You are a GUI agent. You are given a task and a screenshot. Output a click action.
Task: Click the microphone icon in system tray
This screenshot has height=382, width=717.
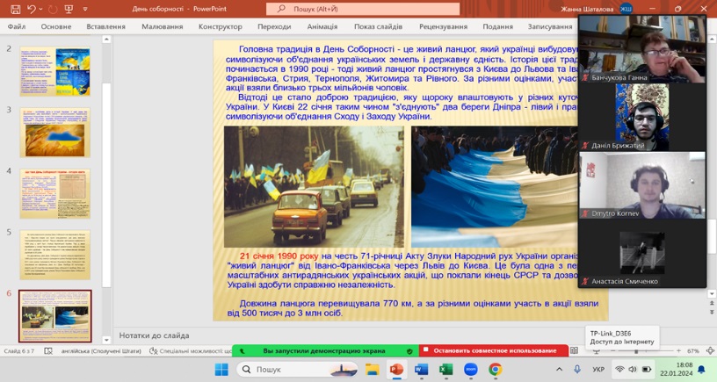point(577,369)
